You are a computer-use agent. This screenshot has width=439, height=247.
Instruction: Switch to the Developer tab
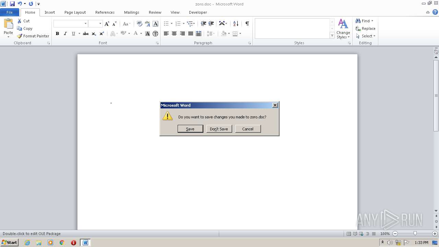tap(198, 12)
